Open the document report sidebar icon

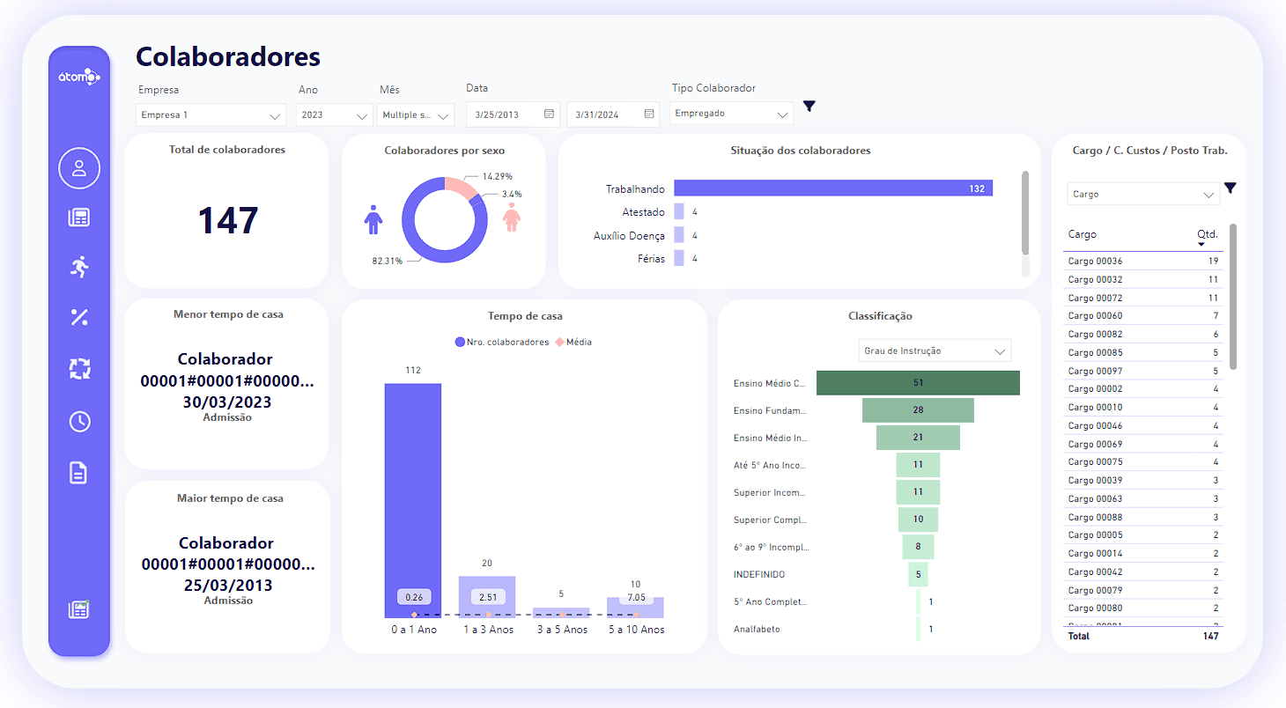coord(79,473)
